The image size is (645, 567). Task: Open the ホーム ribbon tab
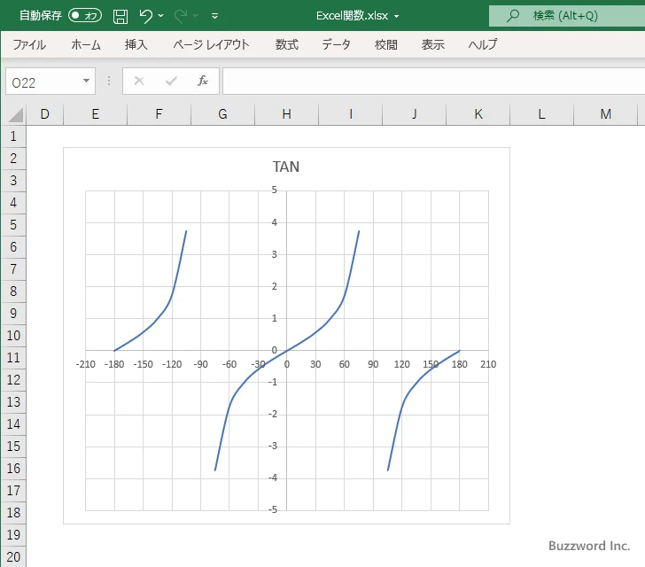pos(86,44)
